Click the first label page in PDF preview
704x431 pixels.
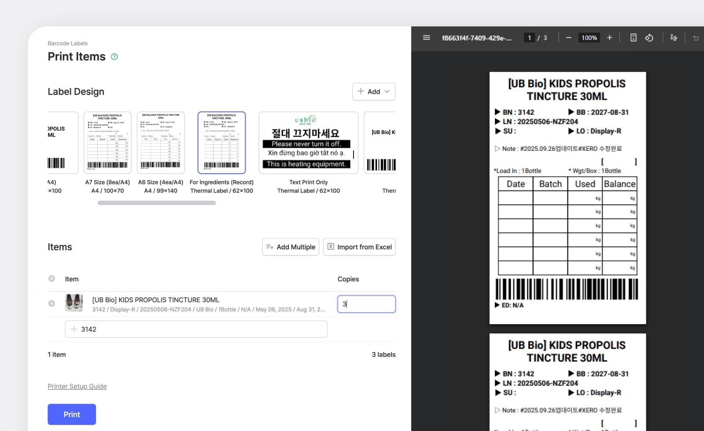(568, 198)
